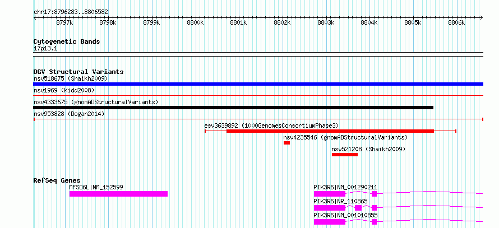
Task: Click the 8802k ruler tick label
Action: click(283, 23)
